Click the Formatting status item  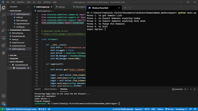pyautogui.click(x=181, y=109)
